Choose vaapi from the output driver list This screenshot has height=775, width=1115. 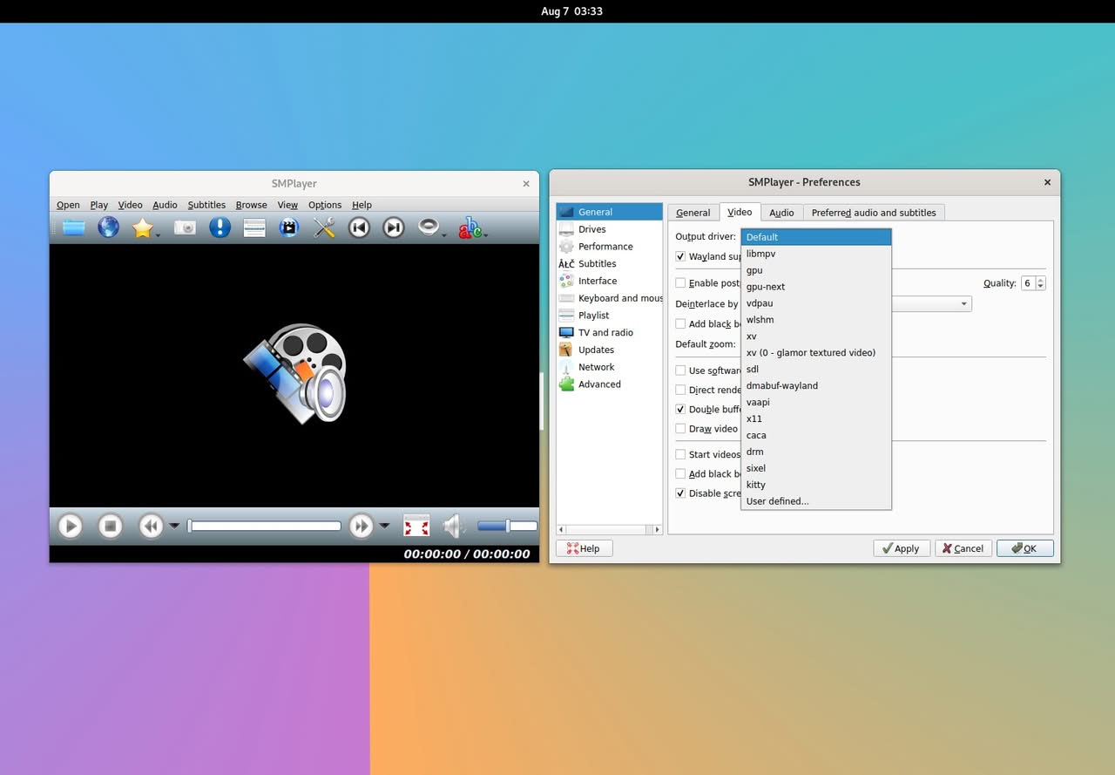pos(816,402)
